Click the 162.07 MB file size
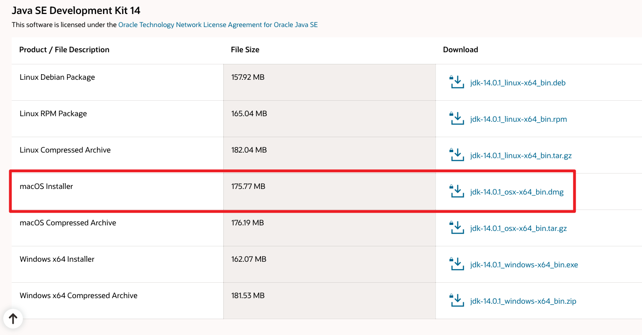This screenshot has height=335, width=642. tap(249, 259)
